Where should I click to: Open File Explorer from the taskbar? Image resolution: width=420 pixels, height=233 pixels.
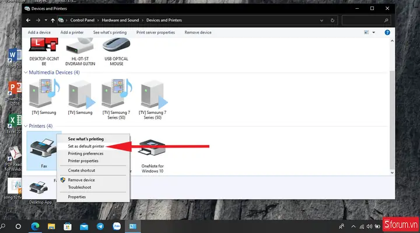pyautogui.click(x=51, y=227)
